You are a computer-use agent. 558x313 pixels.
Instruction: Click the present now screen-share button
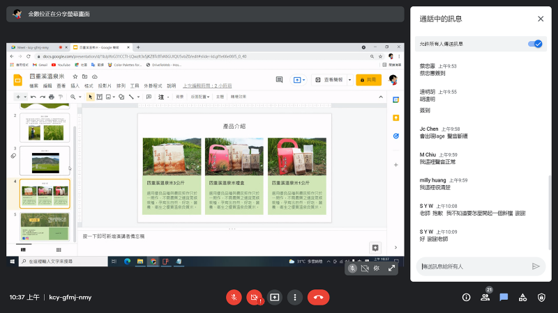[x=274, y=298]
